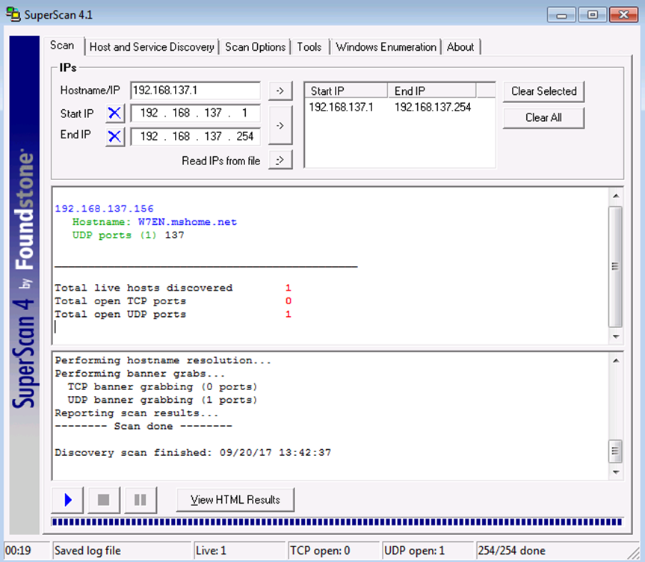This screenshot has height=562, width=645.
Task: Click the UDP ports (1) 137 line
Action: click(x=129, y=235)
